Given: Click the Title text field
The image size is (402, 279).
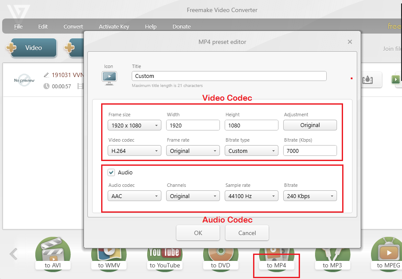Looking at the screenshot, I should click(x=229, y=76).
